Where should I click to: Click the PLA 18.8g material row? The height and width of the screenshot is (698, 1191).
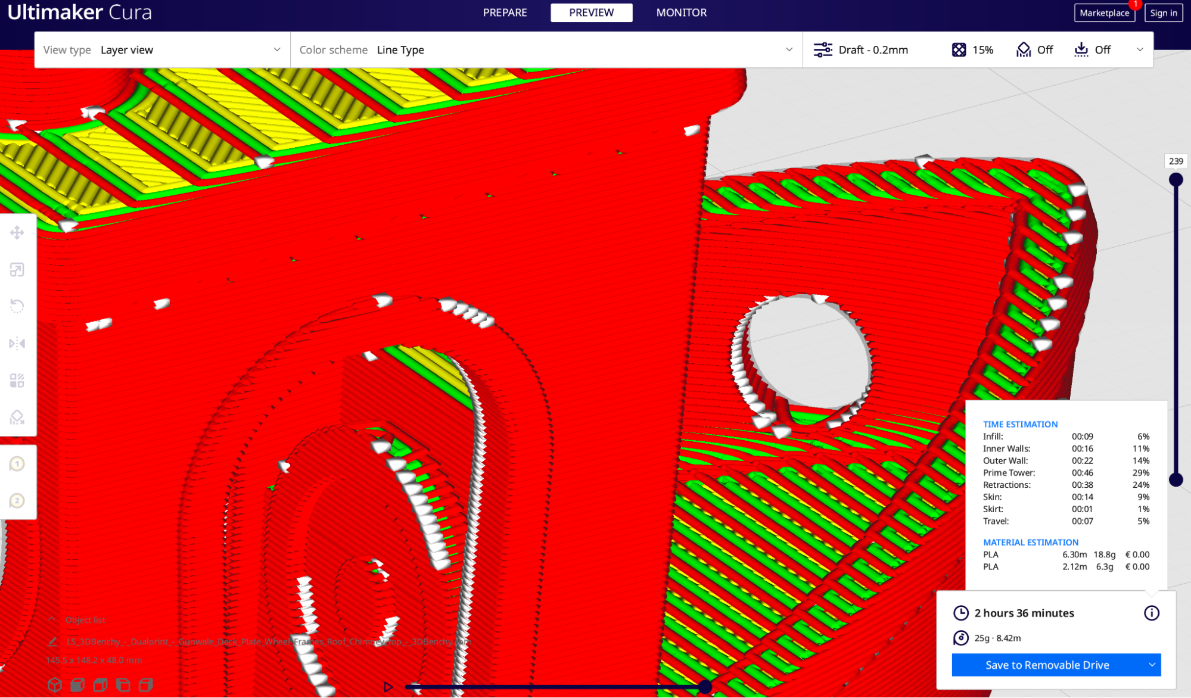pos(1066,554)
